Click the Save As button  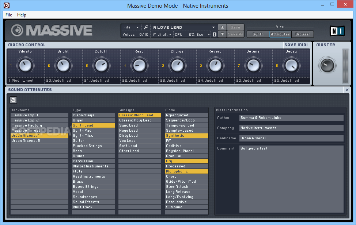tap(235, 34)
